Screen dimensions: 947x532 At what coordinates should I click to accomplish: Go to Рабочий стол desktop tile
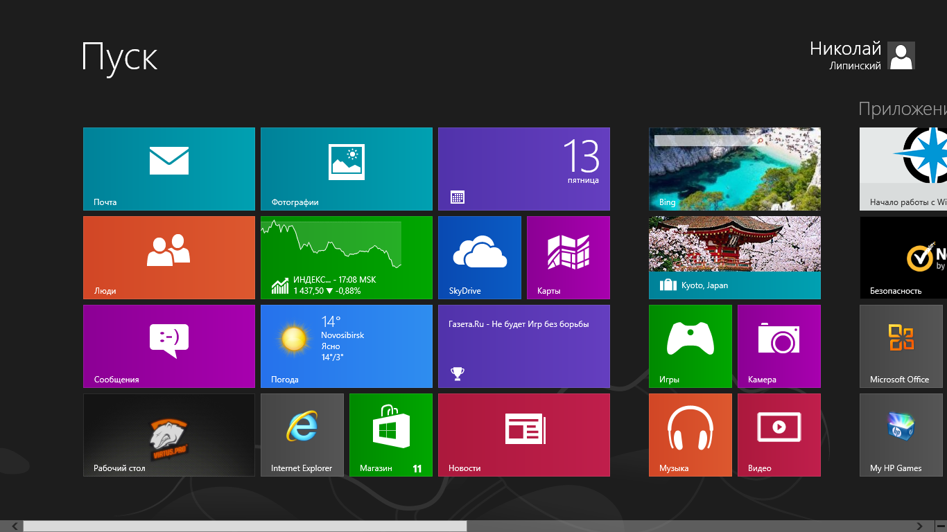[169, 435]
